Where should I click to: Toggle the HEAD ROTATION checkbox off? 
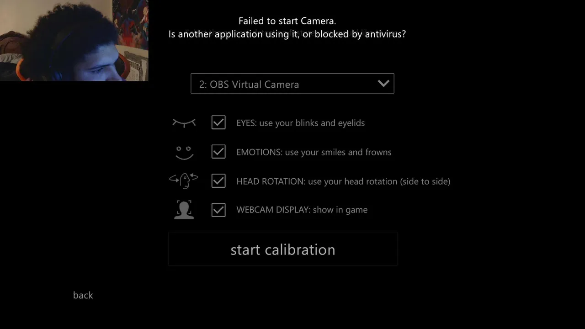[218, 181]
